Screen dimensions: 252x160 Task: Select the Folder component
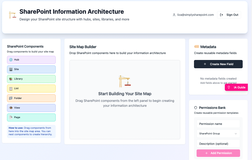(x=31, y=98)
